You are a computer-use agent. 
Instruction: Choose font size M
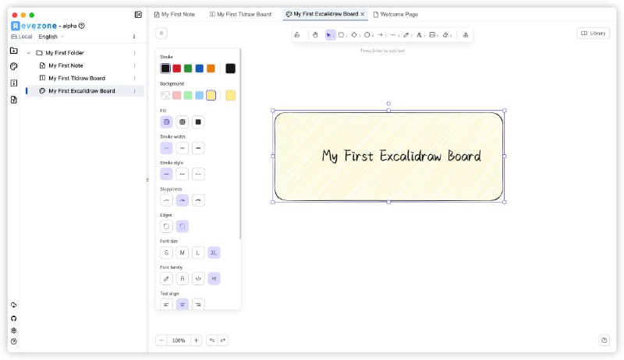pyautogui.click(x=182, y=252)
